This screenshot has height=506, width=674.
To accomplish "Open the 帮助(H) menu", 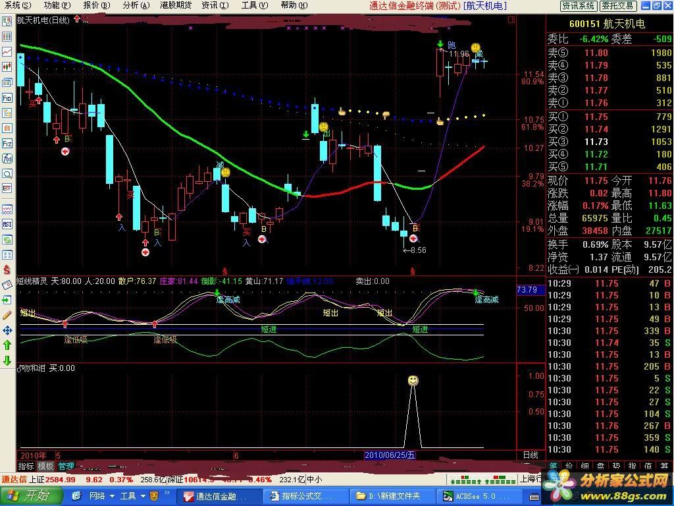I will (294, 5).
